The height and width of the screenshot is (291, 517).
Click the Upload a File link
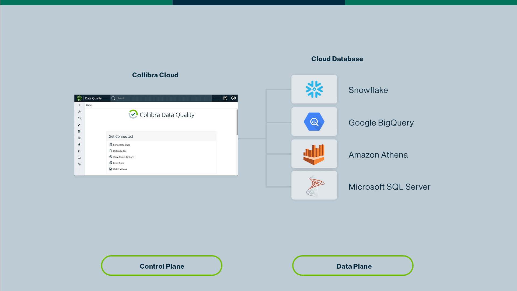(120, 151)
